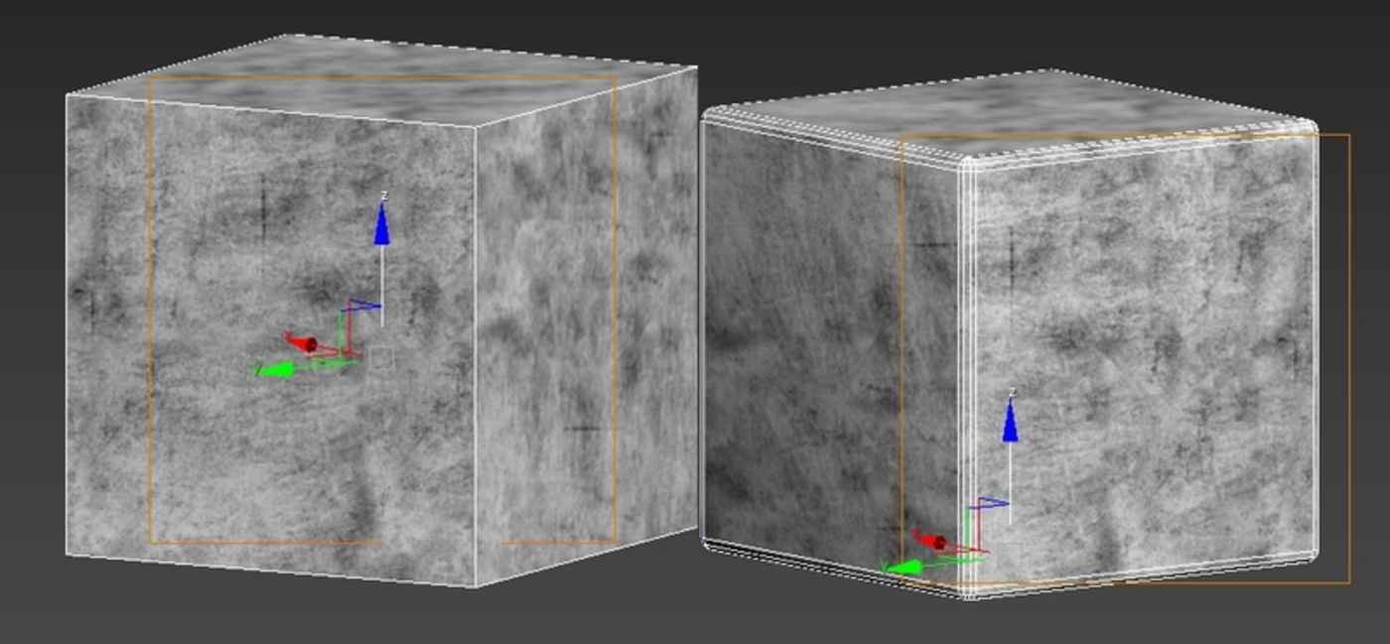Select the sharp-edged box on the left

coord(381,311)
